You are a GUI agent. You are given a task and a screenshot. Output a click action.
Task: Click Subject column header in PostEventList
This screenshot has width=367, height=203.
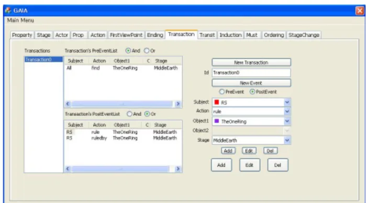click(x=76, y=125)
